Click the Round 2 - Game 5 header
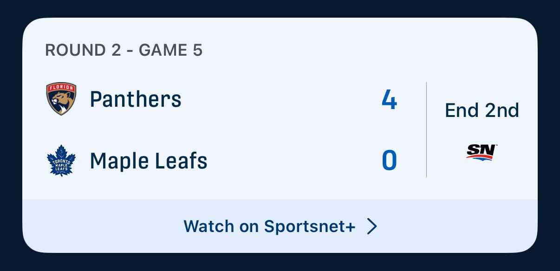Image resolution: width=560 pixels, height=271 pixels. (x=124, y=50)
